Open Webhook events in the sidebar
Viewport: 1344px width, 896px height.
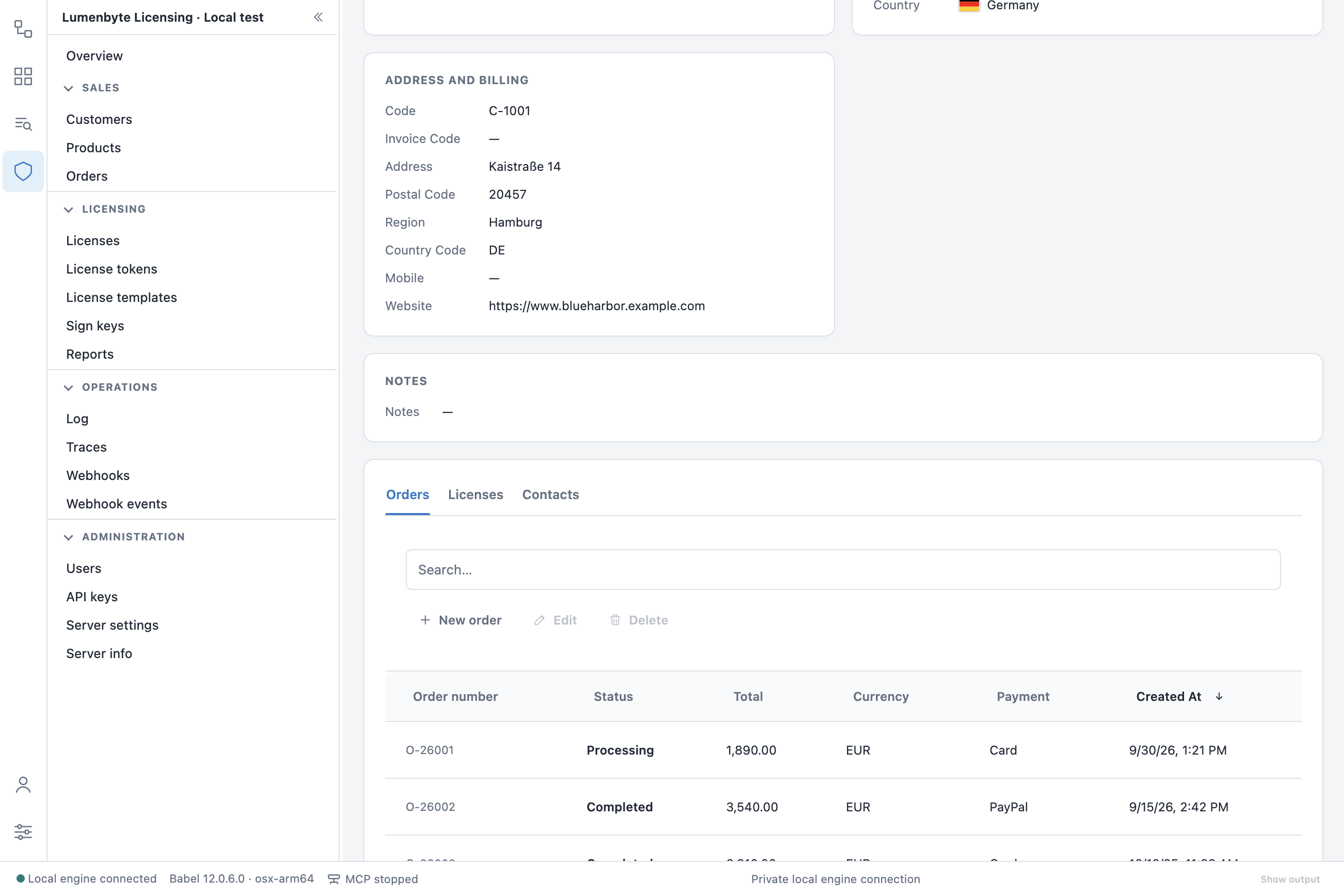117,504
